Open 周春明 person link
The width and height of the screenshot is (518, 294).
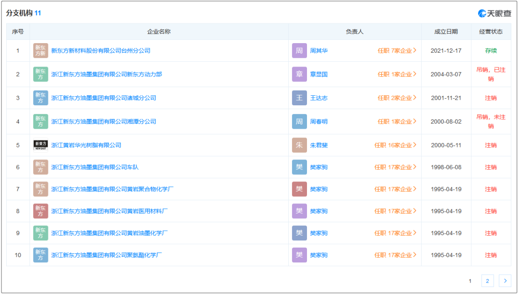(x=319, y=122)
